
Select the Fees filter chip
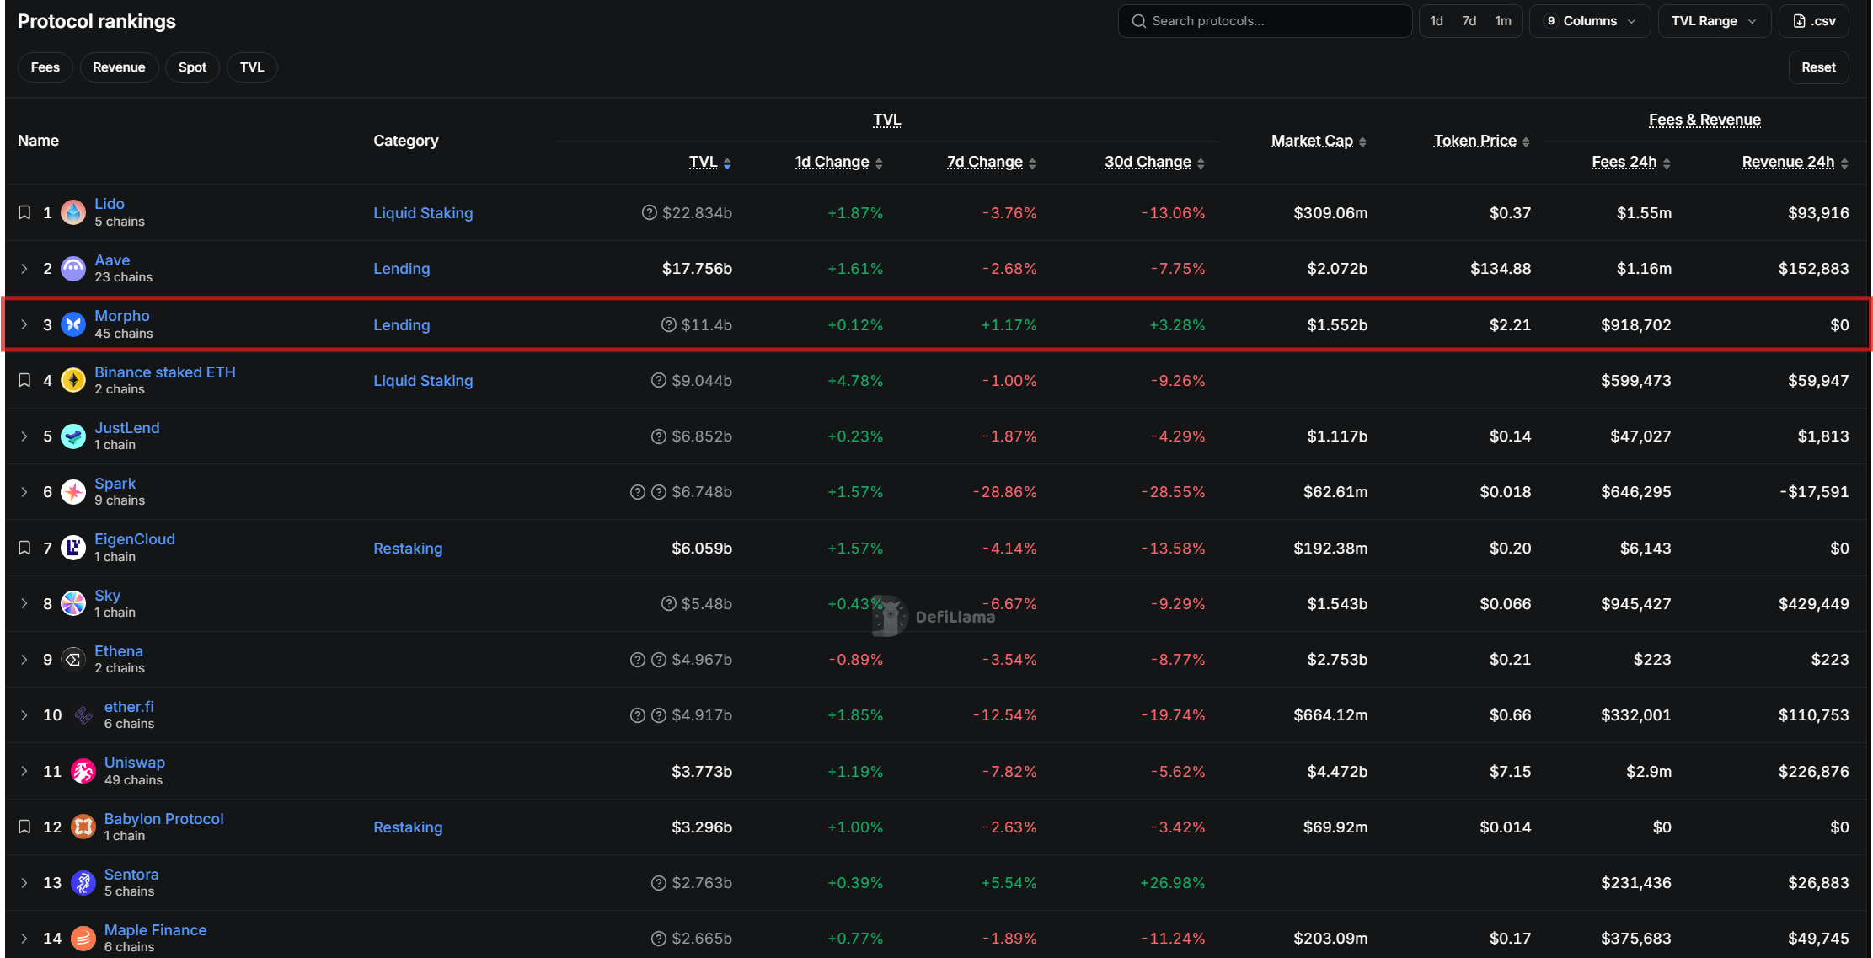(x=45, y=67)
